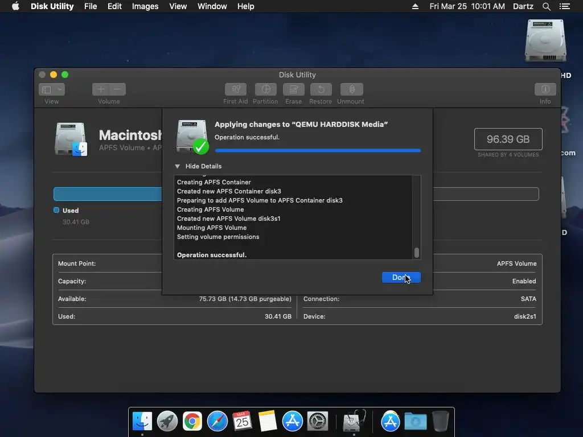Click the green zoom window button

pyautogui.click(x=65, y=75)
